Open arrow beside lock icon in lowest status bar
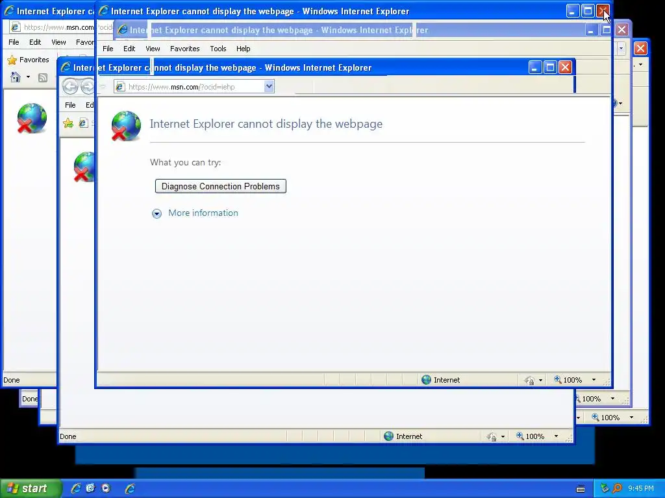665x498 pixels. click(503, 436)
